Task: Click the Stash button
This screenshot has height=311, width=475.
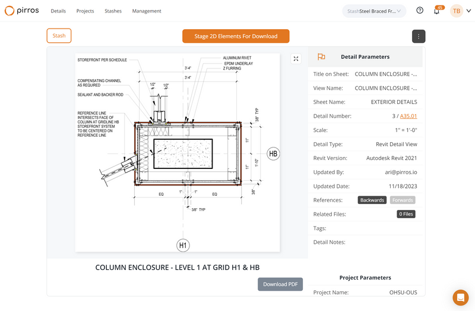Action: pos(59,36)
